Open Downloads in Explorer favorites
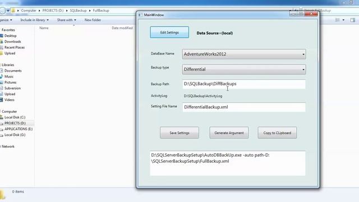Screen dimensions: 359x202 pos(12,42)
